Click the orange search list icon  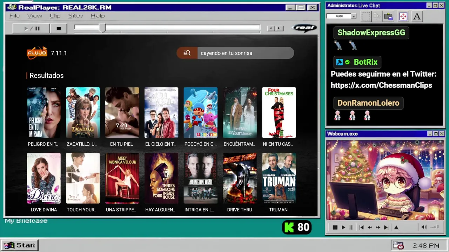pos(187,53)
